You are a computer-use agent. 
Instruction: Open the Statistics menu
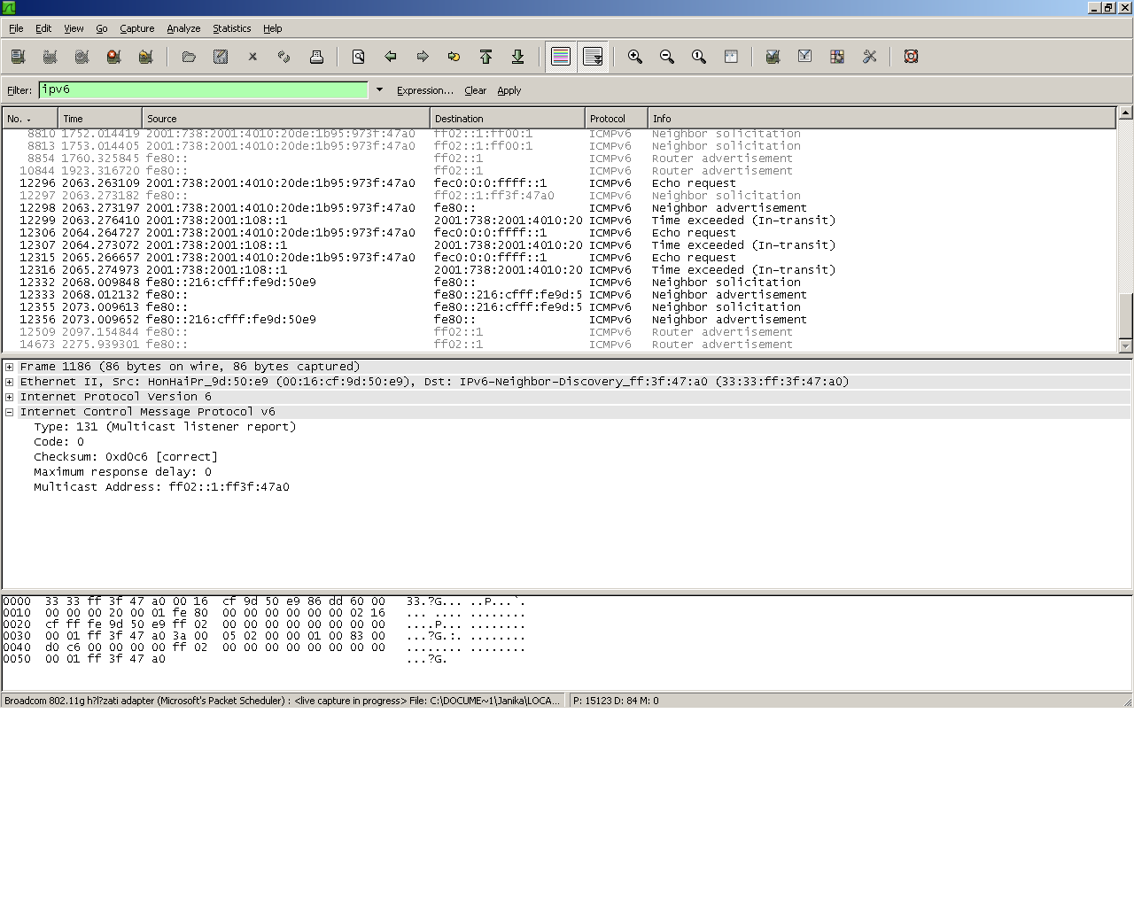click(231, 28)
